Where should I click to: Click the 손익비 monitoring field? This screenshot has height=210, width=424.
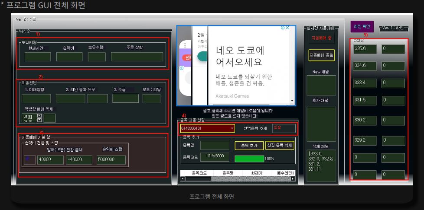(x=69, y=57)
